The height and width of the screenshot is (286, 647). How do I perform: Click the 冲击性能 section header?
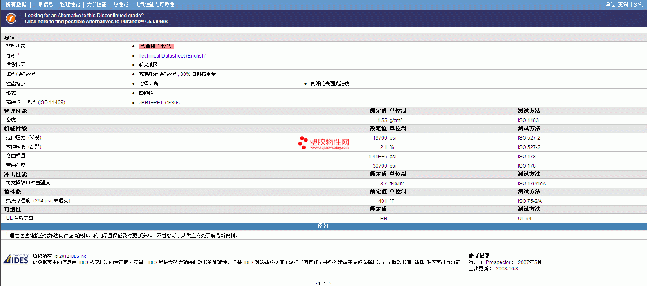pos(16,174)
